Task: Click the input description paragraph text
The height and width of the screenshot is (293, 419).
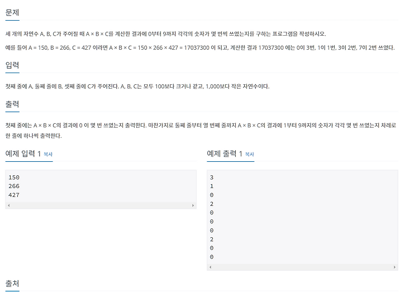Action: click(137, 87)
